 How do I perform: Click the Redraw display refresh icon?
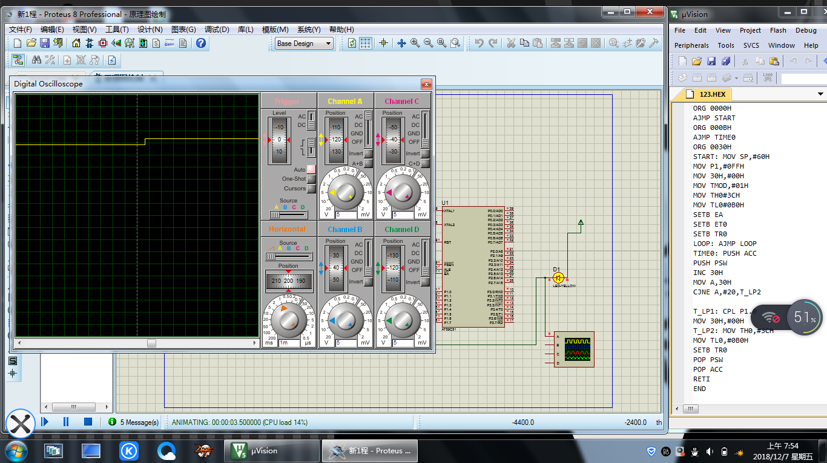pos(352,43)
